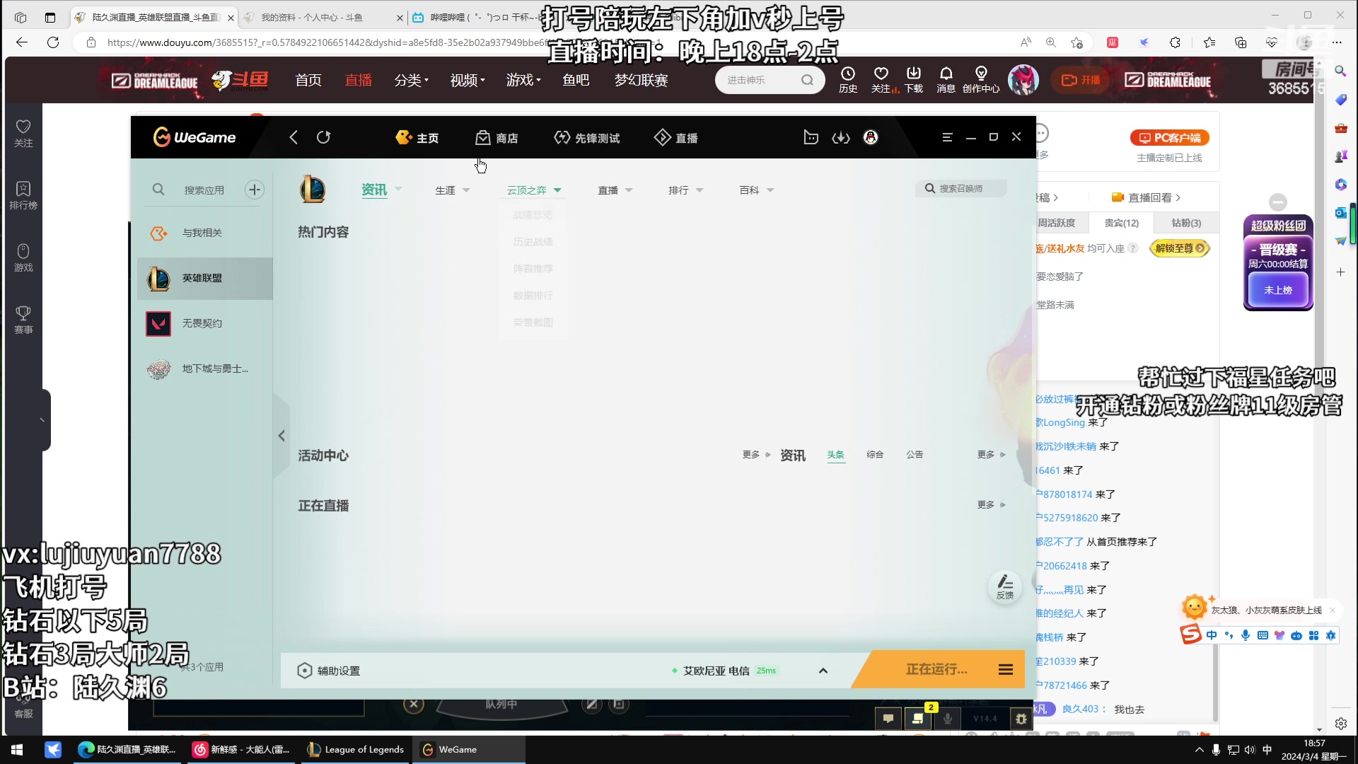The image size is (1358, 764).
Task: Open Douyu 消息 bell icon
Action: [x=946, y=79]
